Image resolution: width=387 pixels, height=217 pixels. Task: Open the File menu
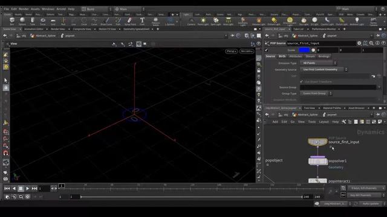point(7,9)
